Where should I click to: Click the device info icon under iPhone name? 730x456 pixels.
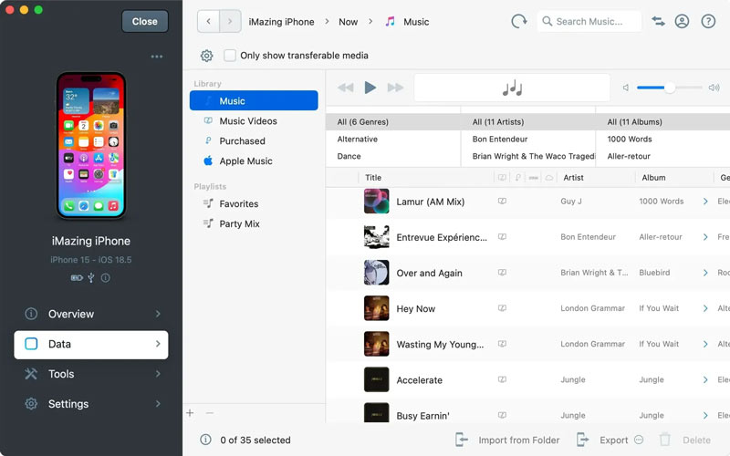click(106, 278)
